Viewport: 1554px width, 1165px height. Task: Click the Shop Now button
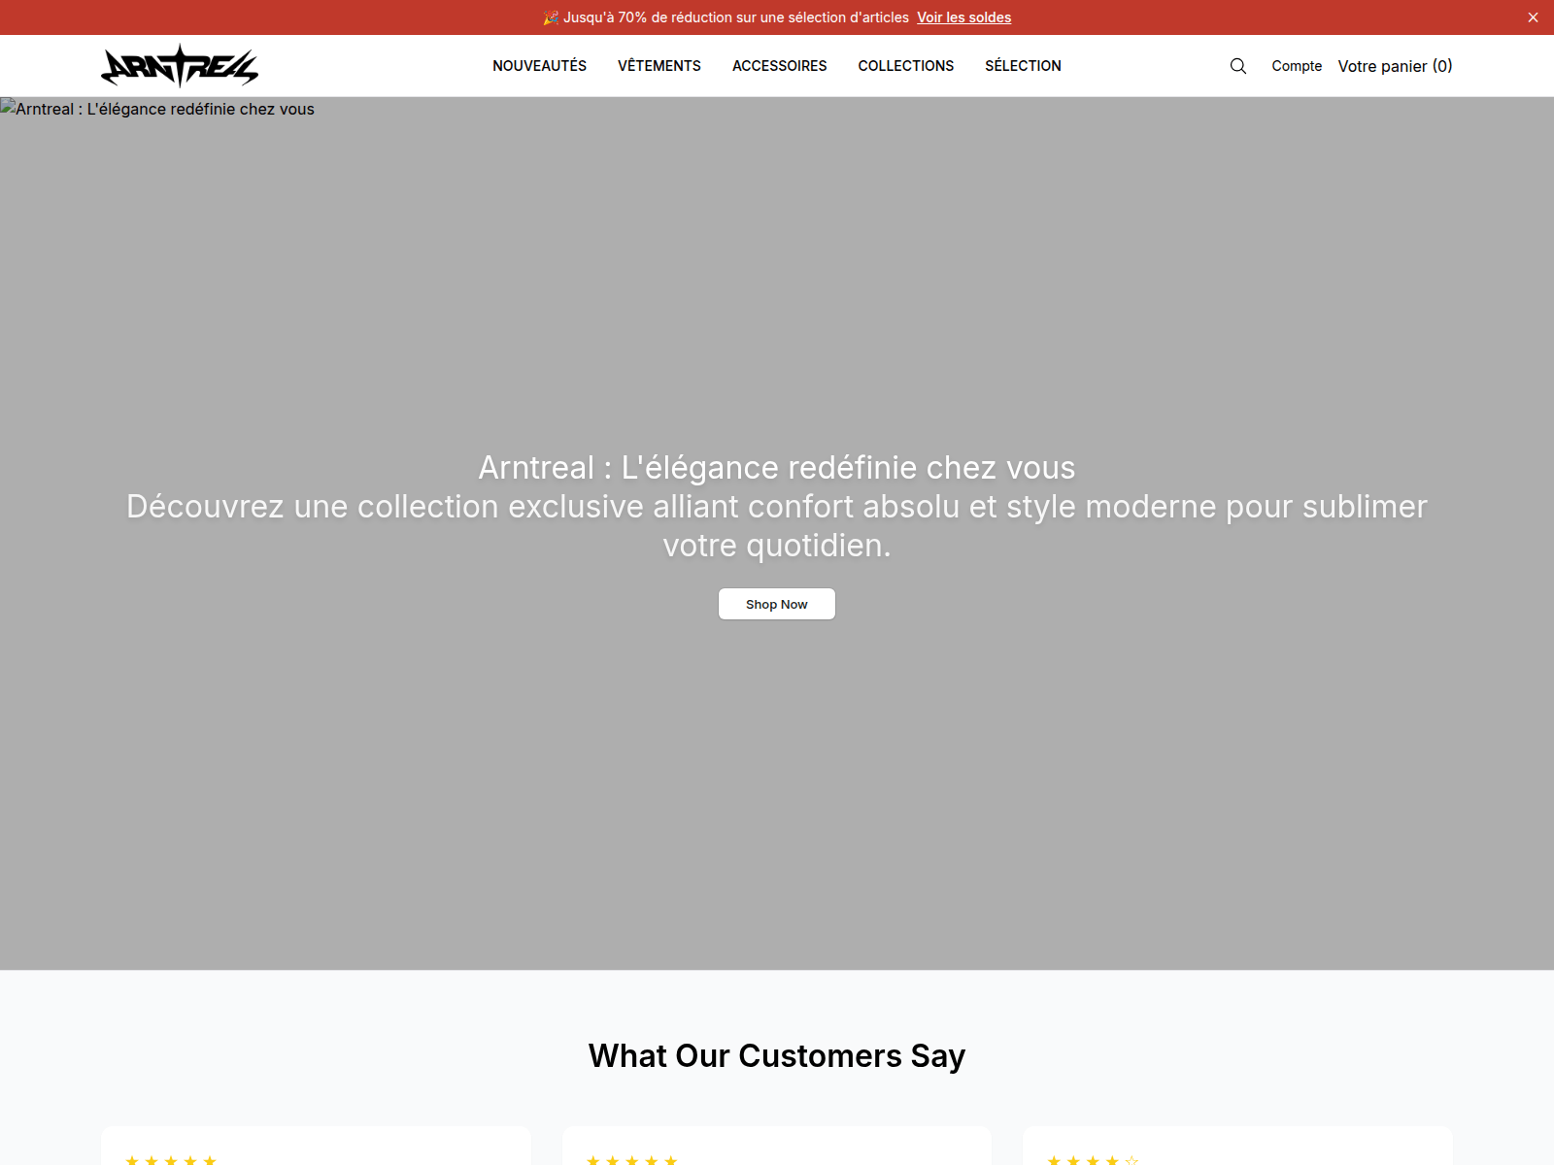[x=777, y=604]
